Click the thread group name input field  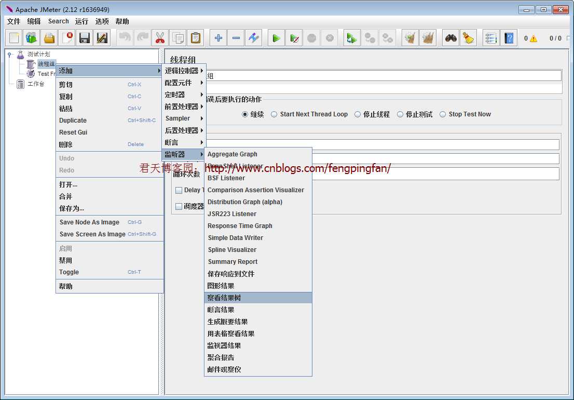384,76
